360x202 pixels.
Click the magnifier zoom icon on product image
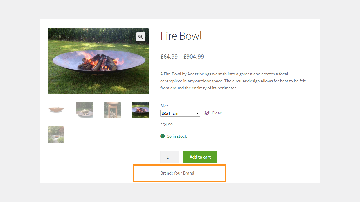coord(141,37)
